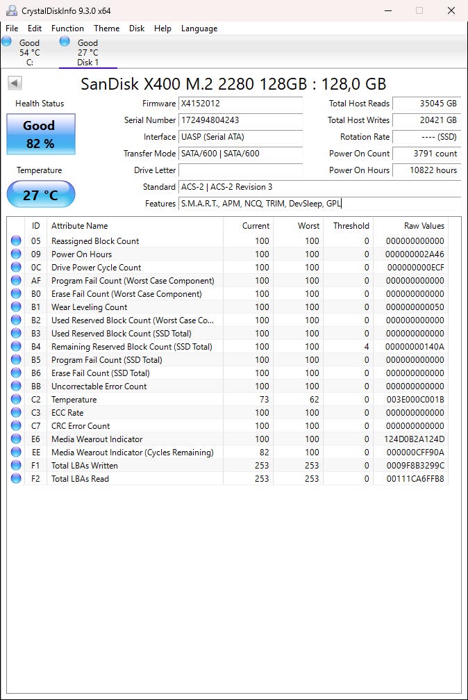Click the Threshold column header
Screen dimensions: 468x700
tap(348, 226)
